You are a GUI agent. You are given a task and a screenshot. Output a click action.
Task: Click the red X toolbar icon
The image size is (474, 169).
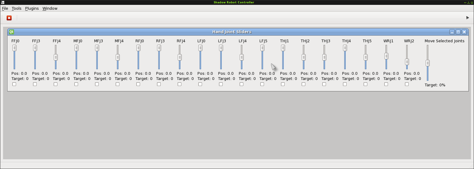click(9, 18)
